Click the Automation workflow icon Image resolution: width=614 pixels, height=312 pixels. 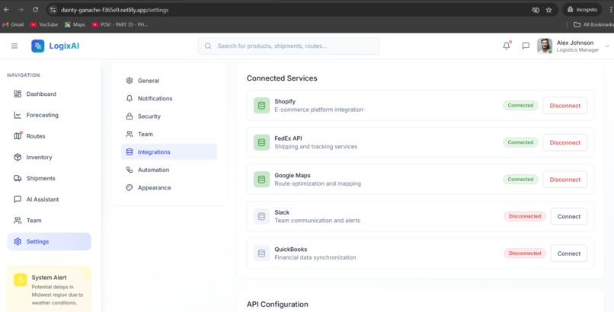tap(130, 170)
